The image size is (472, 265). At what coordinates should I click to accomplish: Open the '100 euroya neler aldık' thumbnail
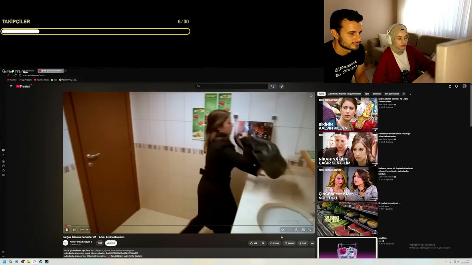click(x=347, y=219)
